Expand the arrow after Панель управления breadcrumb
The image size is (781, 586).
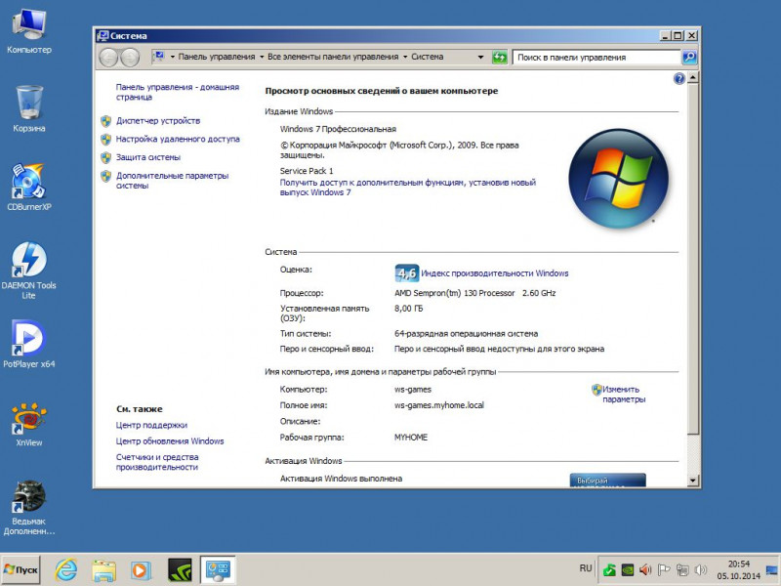pyautogui.click(x=262, y=58)
